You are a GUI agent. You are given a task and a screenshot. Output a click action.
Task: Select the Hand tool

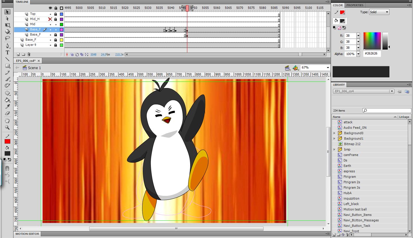coord(7,121)
